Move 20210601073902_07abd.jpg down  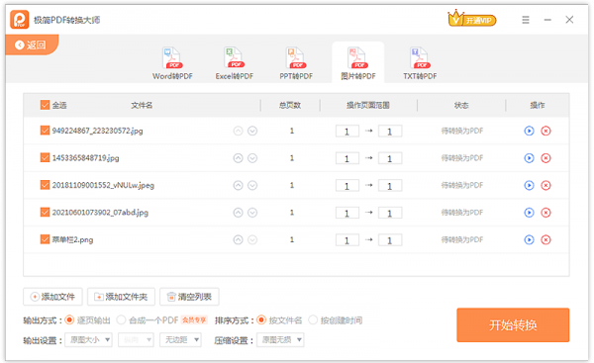click(252, 213)
